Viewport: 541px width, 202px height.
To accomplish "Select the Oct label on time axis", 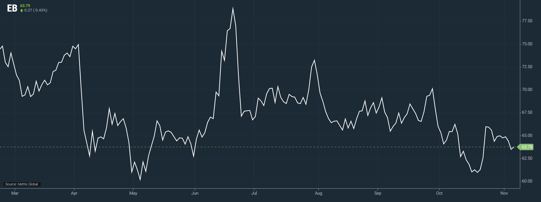I will pos(439,193).
